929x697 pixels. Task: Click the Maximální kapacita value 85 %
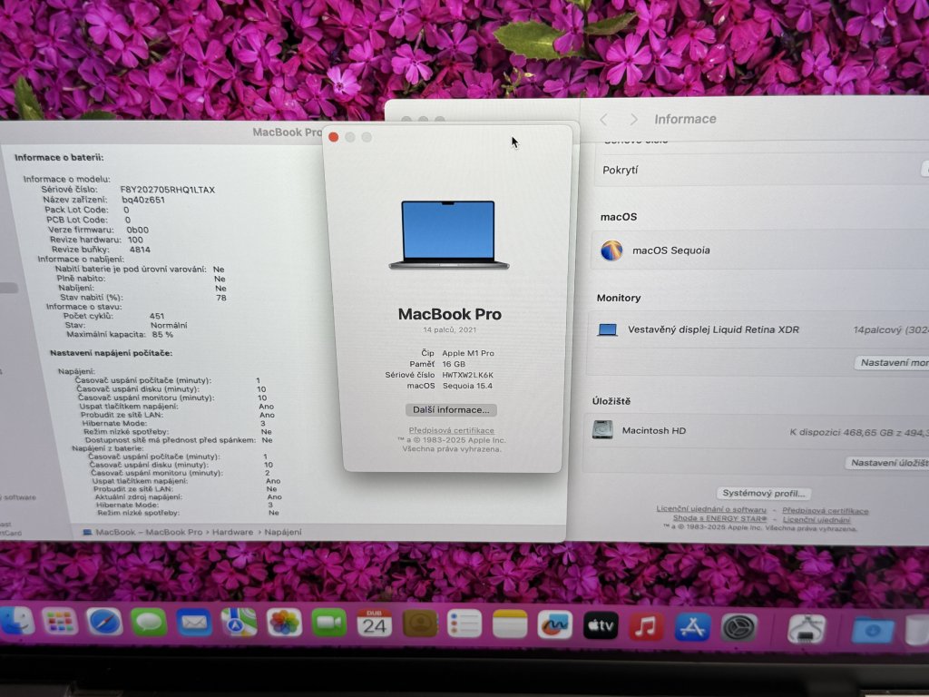point(162,334)
